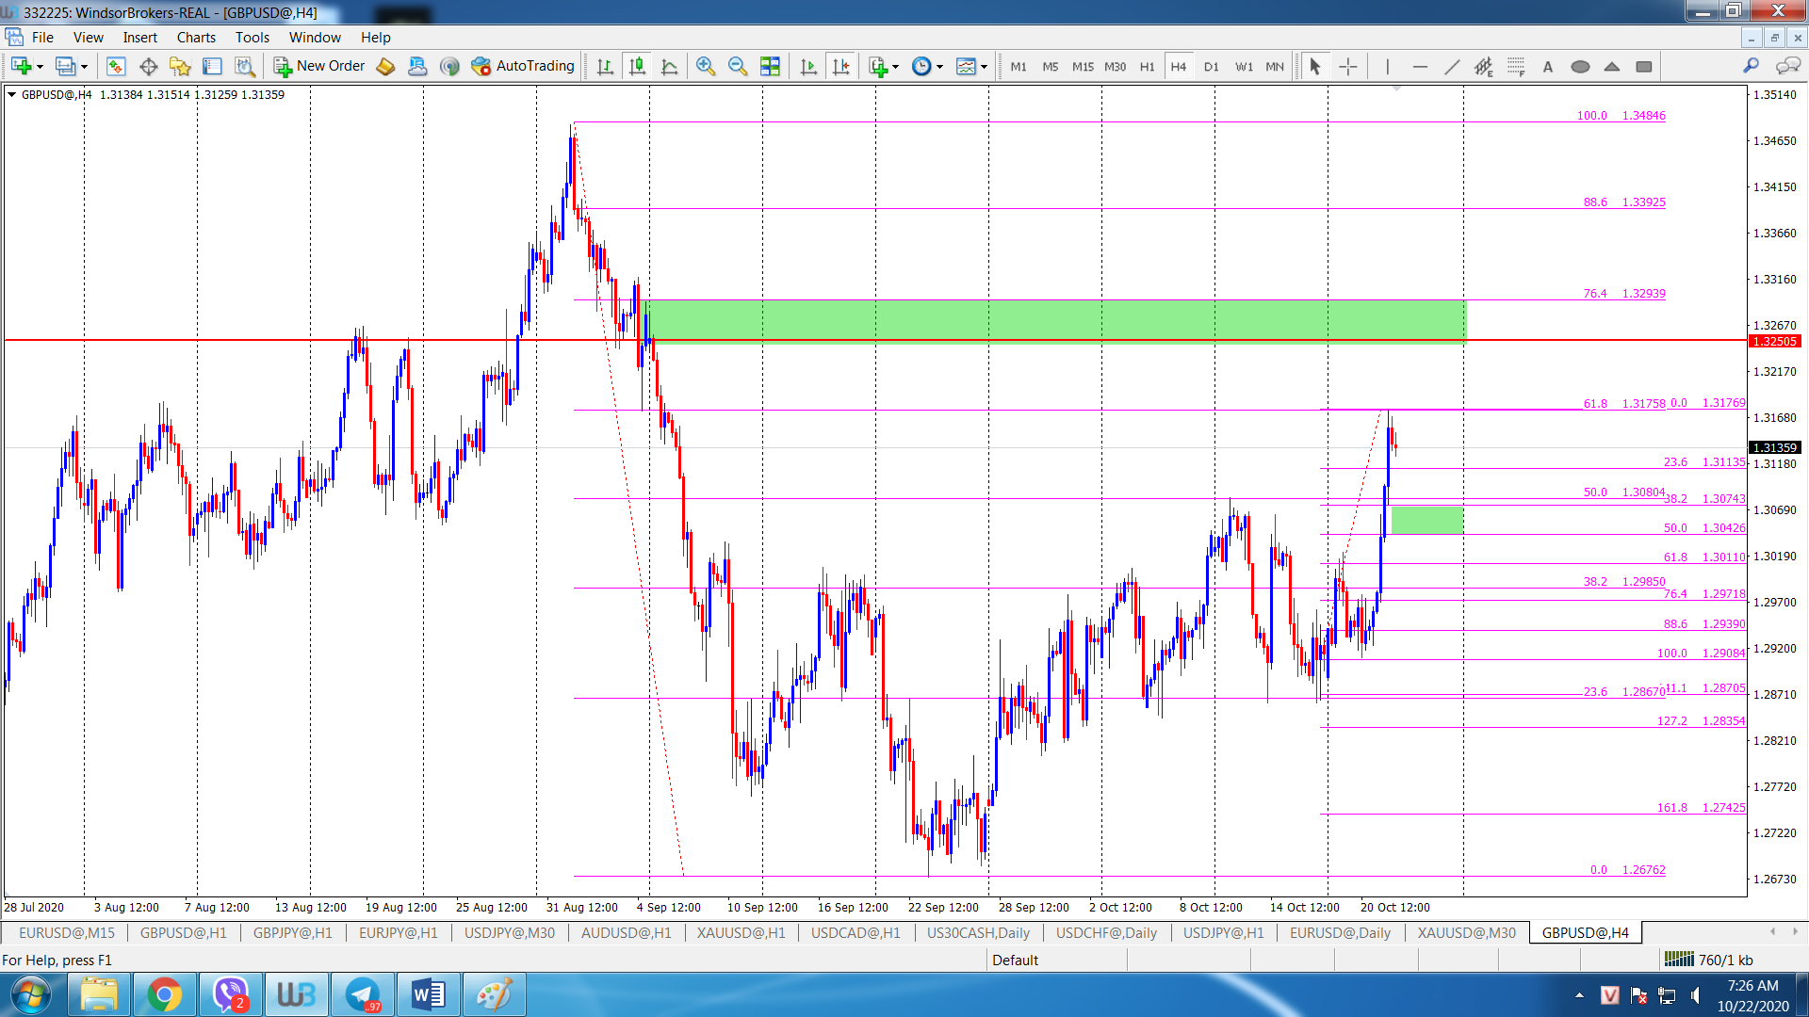Open the Charts menu
The image size is (1809, 1017).
tap(196, 38)
